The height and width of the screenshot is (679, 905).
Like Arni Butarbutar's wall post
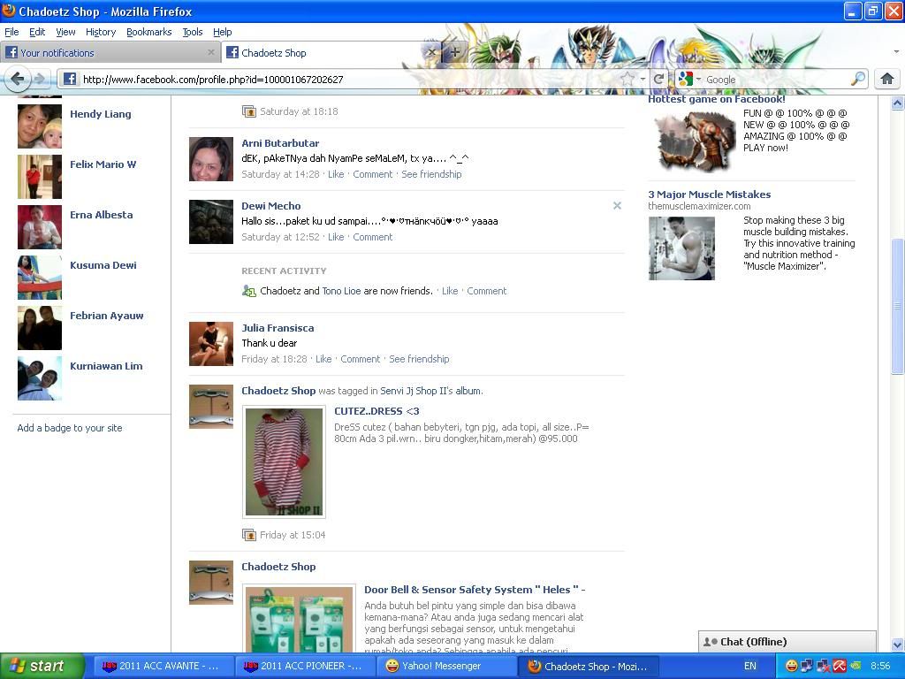pyautogui.click(x=336, y=174)
